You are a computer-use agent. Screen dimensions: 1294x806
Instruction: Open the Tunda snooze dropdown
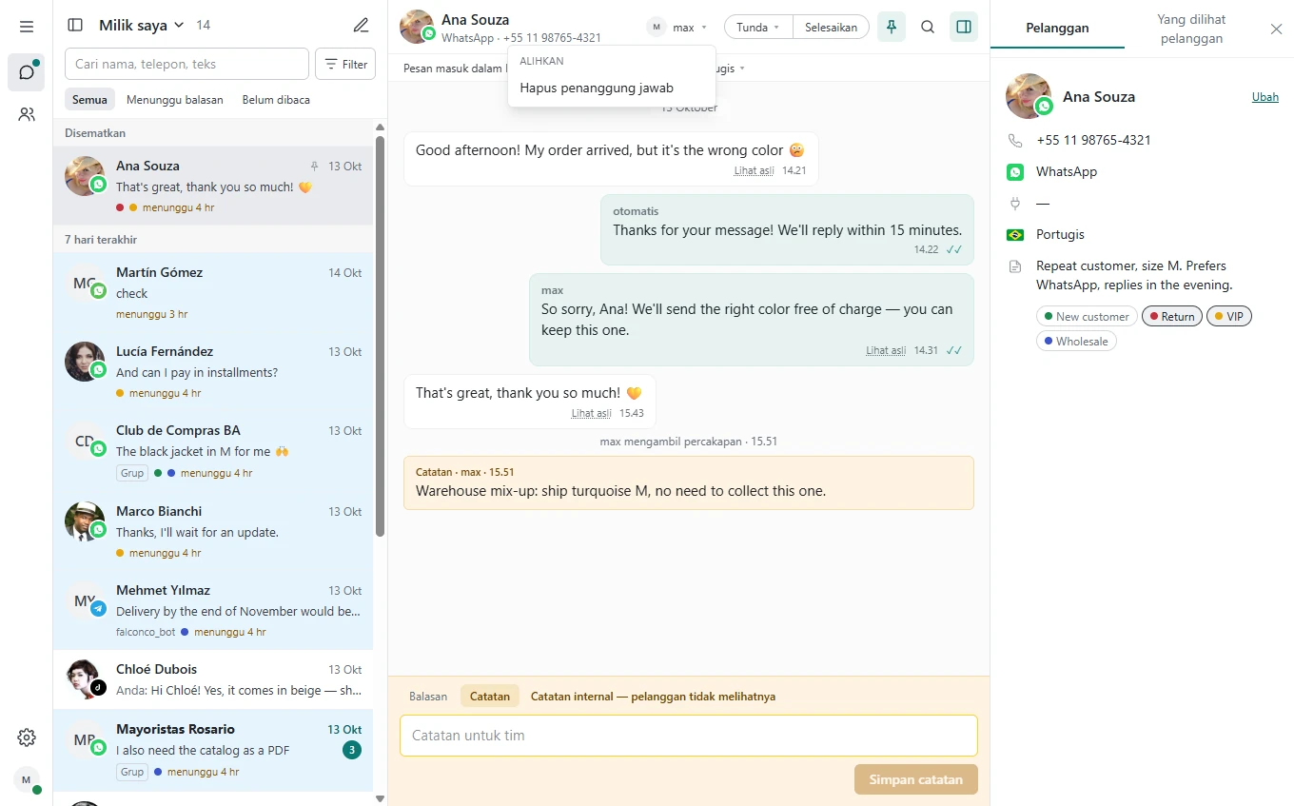[x=758, y=27]
